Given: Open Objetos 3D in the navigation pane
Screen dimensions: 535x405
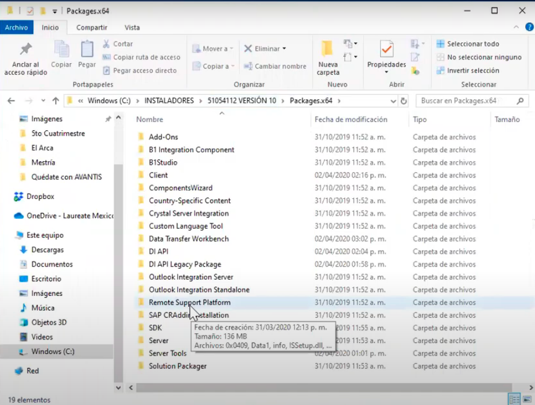Looking at the screenshot, I should click(x=43, y=322).
